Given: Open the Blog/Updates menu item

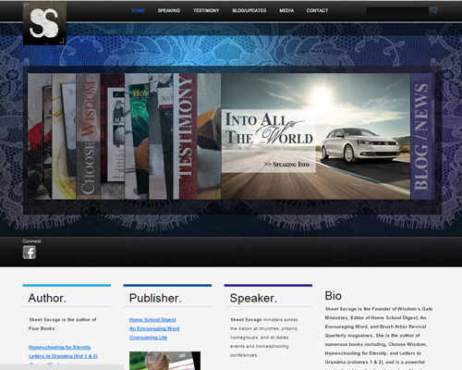Looking at the screenshot, I should (x=249, y=10).
